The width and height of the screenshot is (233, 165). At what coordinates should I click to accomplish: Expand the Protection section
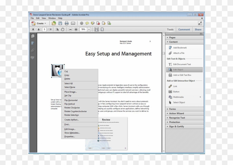[x=184, y=122]
